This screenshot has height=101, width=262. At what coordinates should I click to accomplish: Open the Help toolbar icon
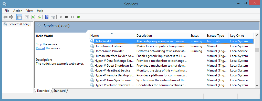[x=47, y=17]
